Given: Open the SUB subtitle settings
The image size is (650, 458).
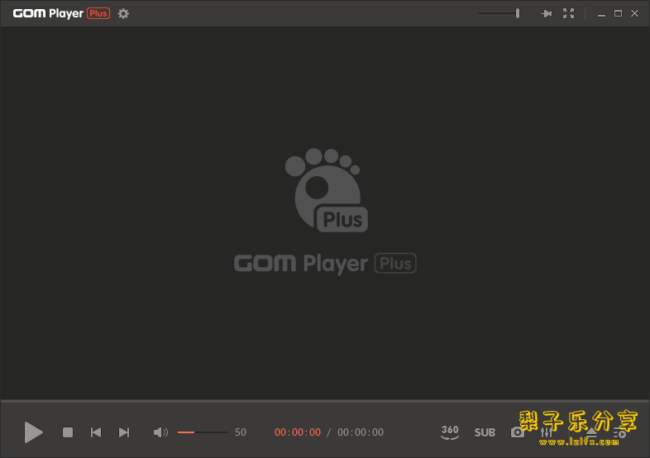Looking at the screenshot, I should click(485, 432).
